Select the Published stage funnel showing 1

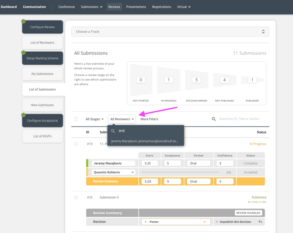252,80
